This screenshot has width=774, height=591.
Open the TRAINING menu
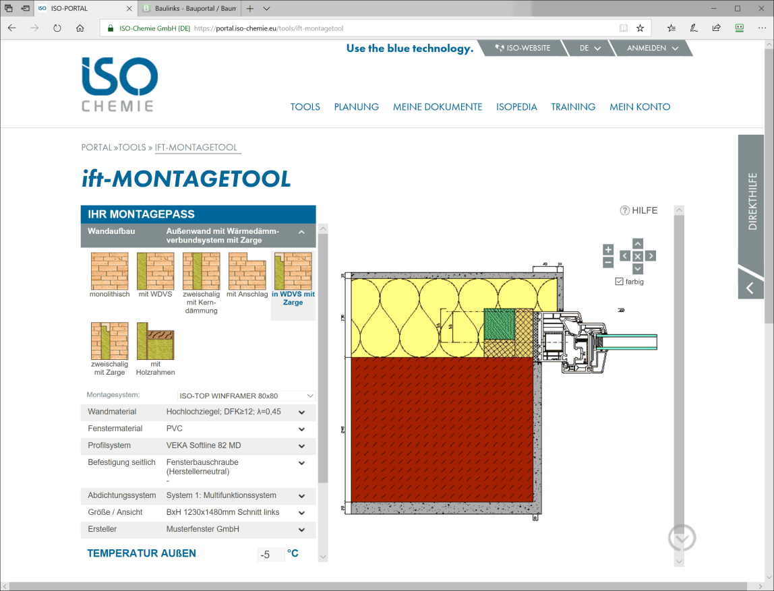pos(573,107)
